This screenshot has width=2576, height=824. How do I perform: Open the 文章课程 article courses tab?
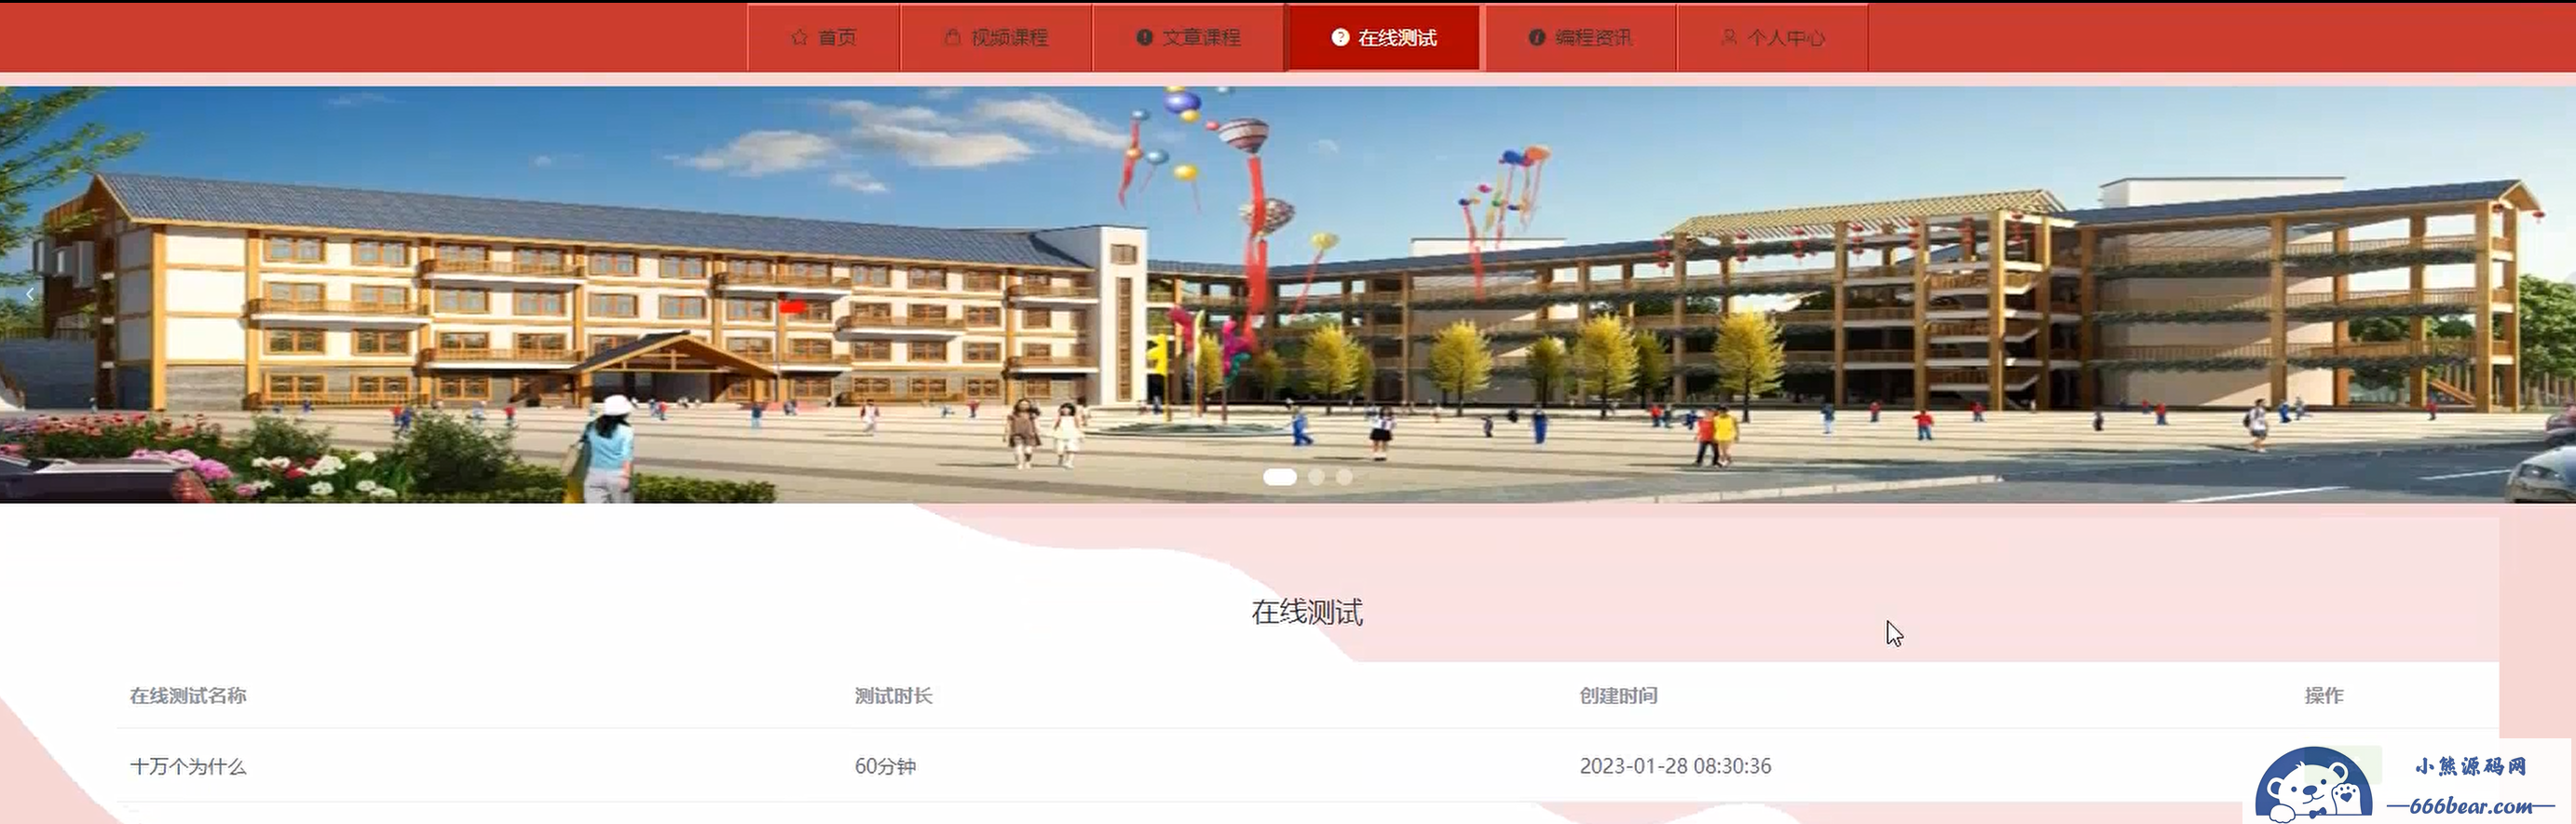coord(1188,38)
